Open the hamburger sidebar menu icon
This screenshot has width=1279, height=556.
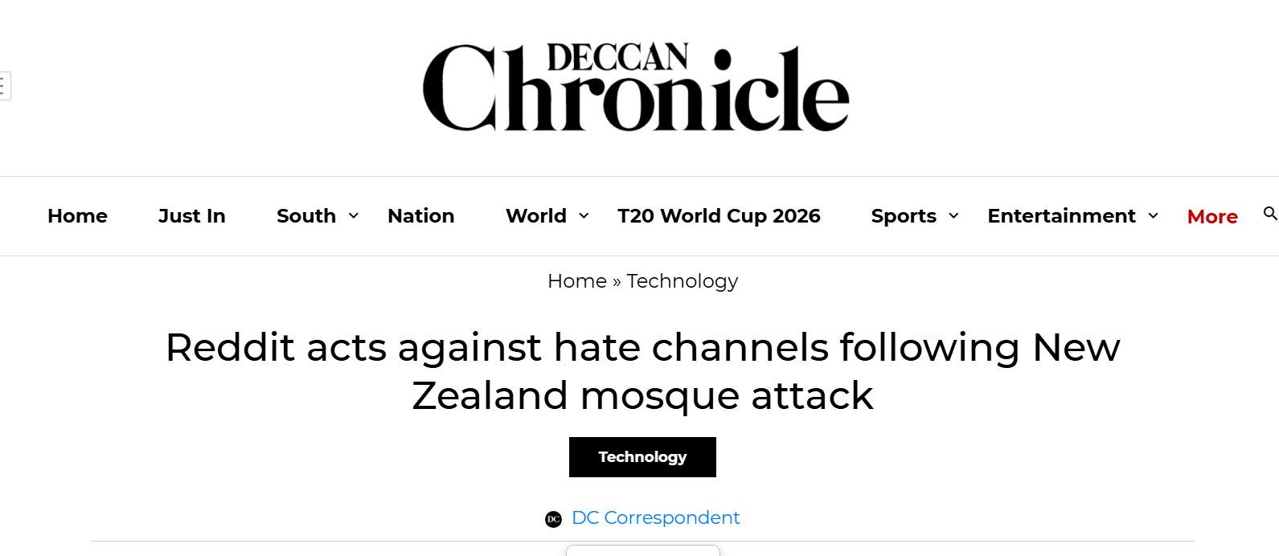[x=4, y=86]
